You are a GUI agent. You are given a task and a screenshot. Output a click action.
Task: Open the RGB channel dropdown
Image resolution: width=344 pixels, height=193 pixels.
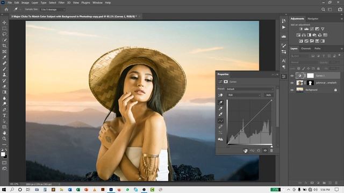[244, 95]
